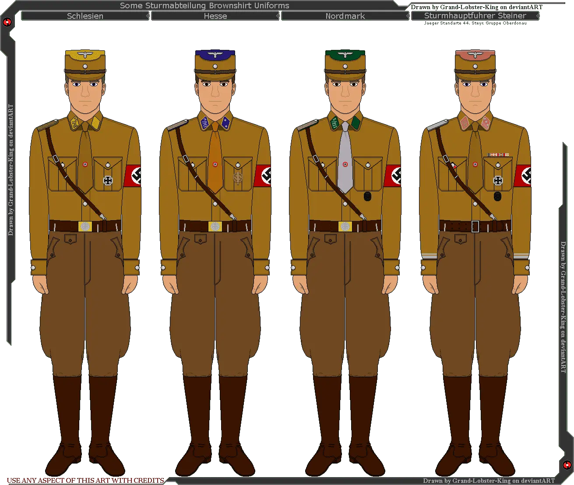The image size is (574, 485).
Task: Select the Hesse label tab
Action: tap(215, 16)
